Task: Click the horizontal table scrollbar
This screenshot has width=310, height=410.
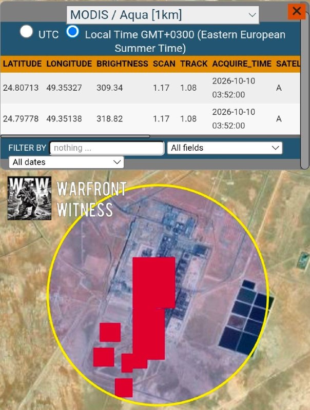Action: coord(75,136)
